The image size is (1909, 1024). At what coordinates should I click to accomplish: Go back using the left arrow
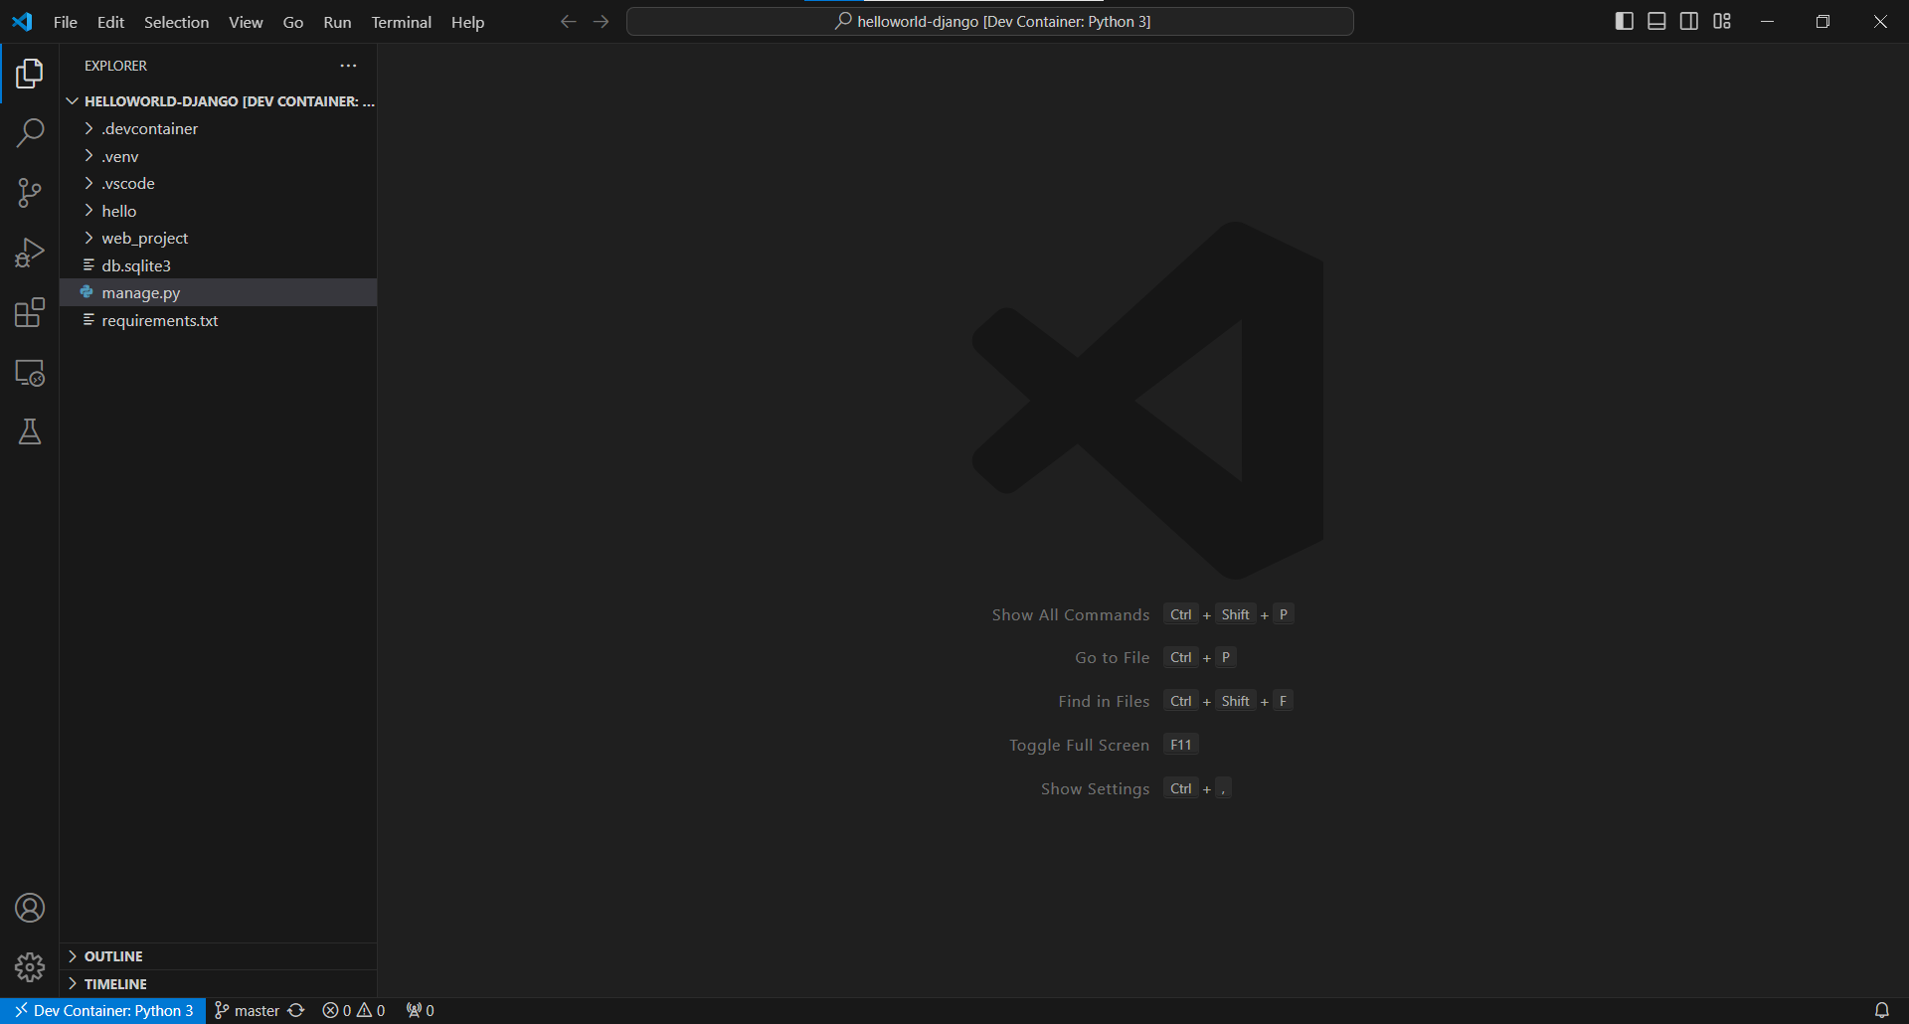point(568,22)
